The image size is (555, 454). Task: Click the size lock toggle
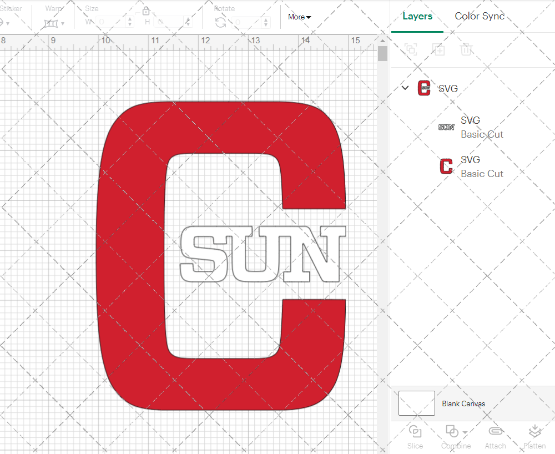click(x=146, y=11)
